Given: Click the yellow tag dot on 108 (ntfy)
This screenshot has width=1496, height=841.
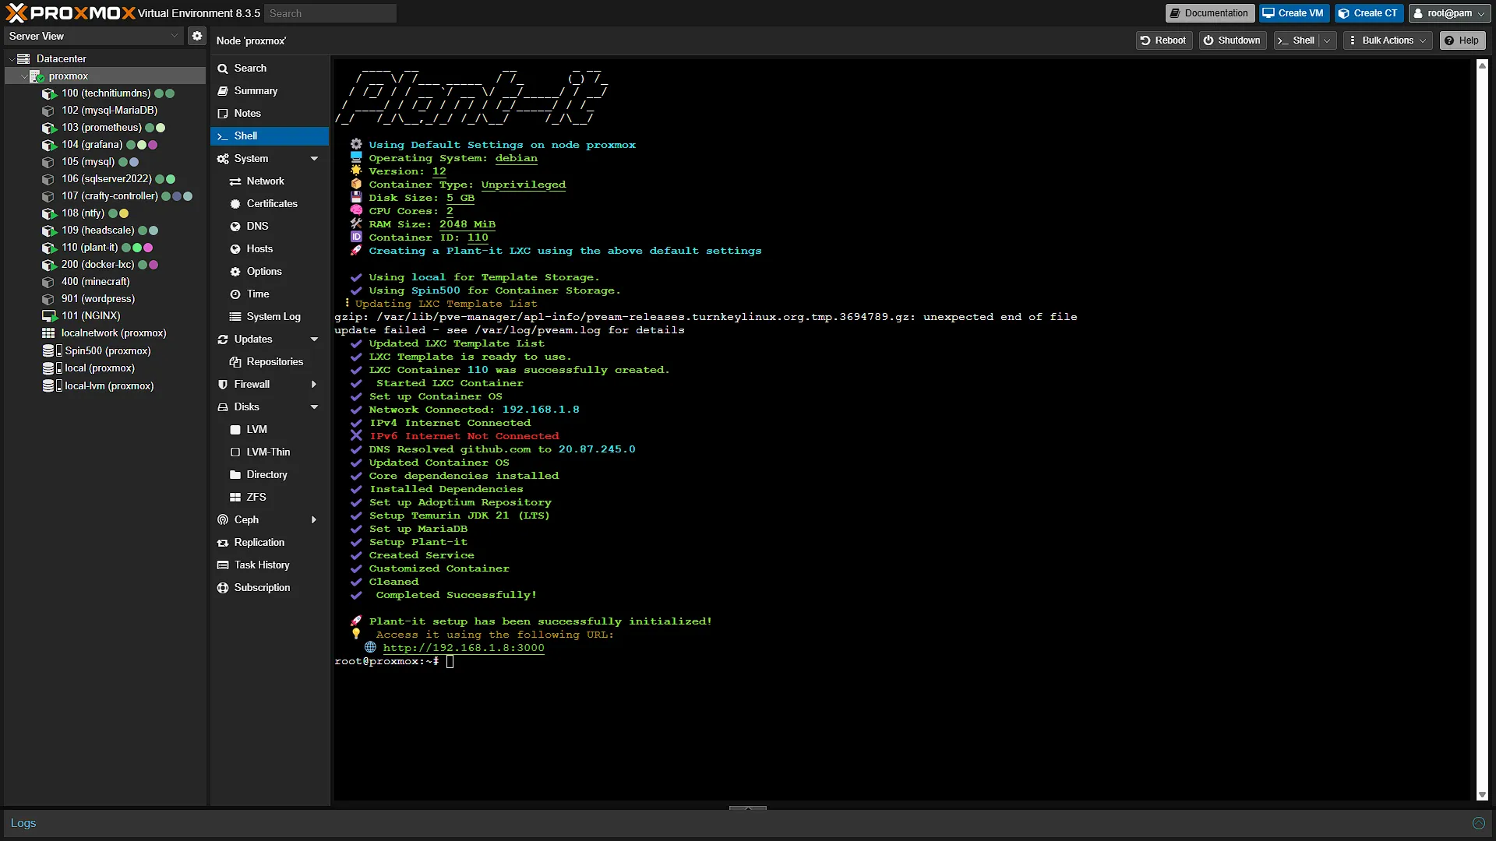Looking at the screenshot, I should [x=124, y=213].
